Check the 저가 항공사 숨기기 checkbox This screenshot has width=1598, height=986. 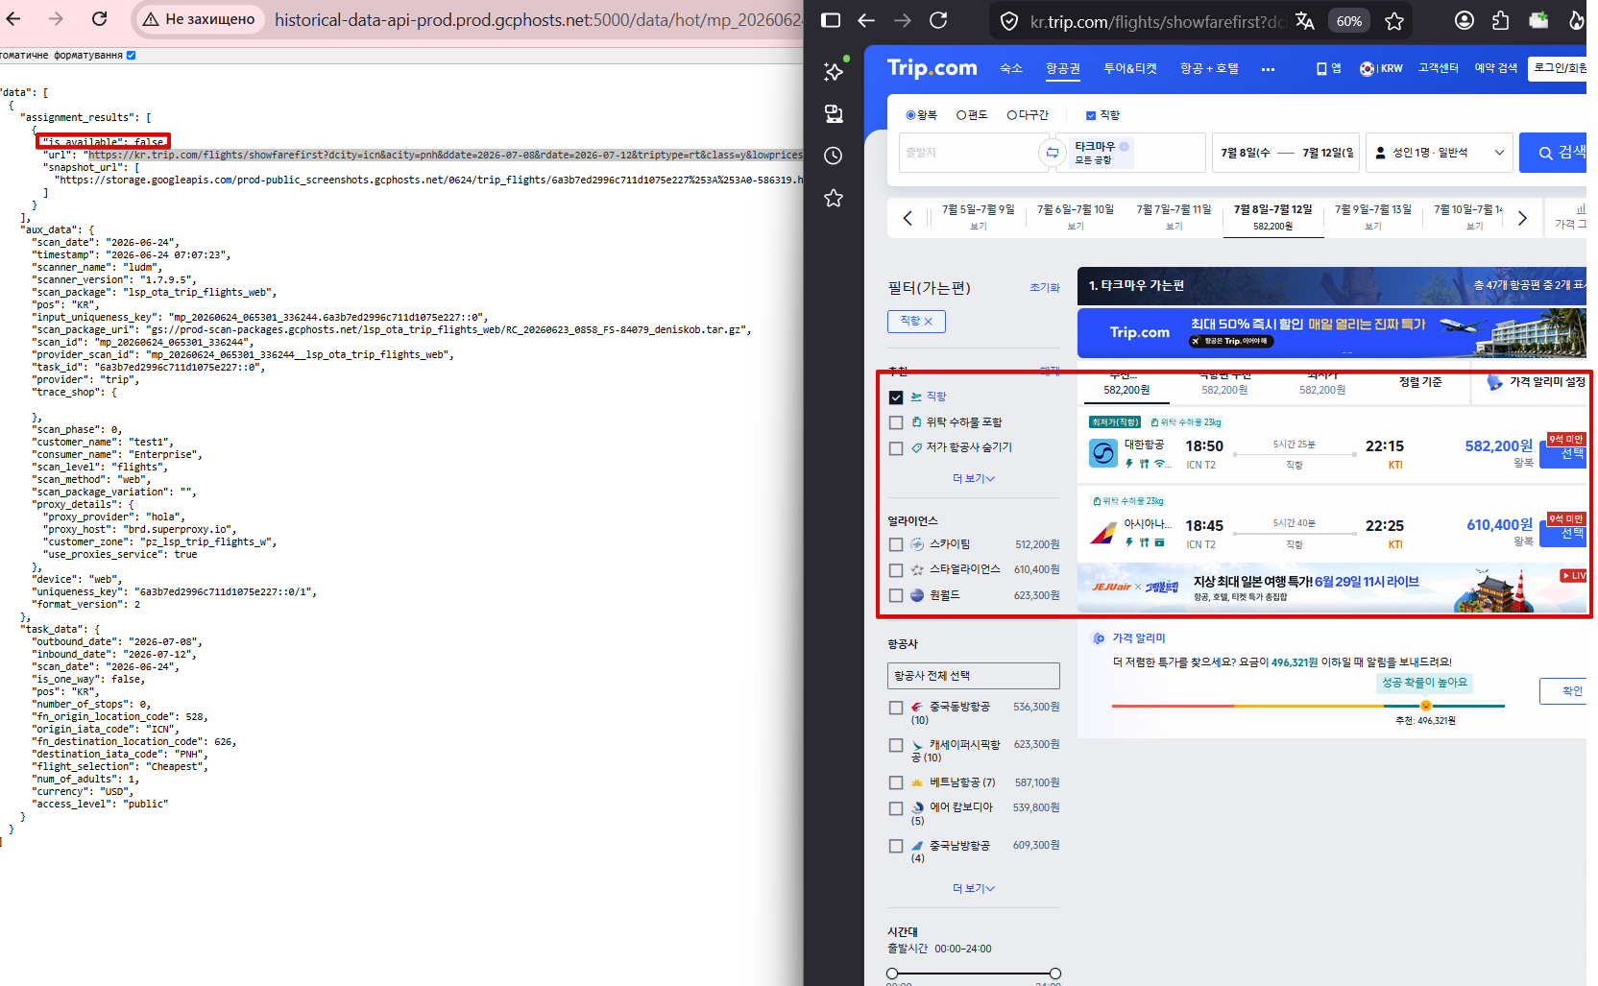point(896,448)
